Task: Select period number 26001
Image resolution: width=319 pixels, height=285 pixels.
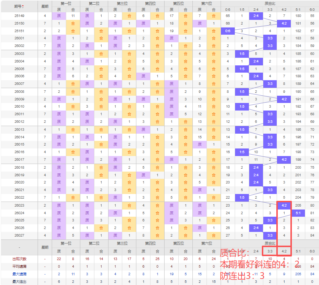Action: pos(19,38)
